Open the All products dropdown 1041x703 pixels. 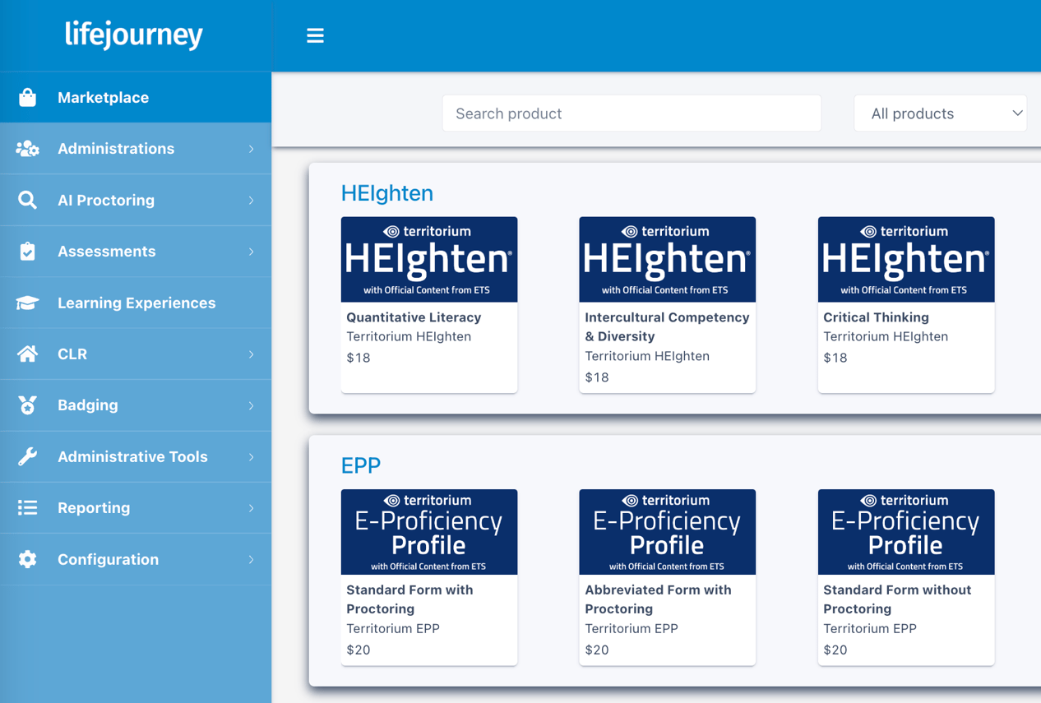940,113
